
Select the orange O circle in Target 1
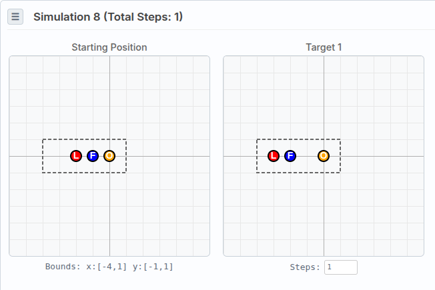point(324,156)
